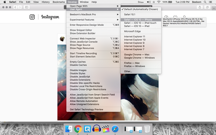
Task: Click the Safari Share button
Action: click(x=200, y=7)
